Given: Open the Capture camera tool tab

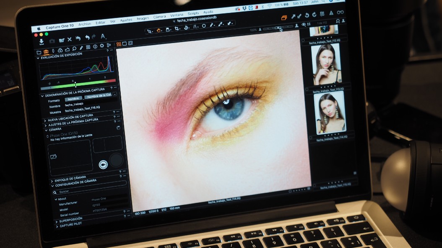Looking at the screenshot, I should (46, 51).
